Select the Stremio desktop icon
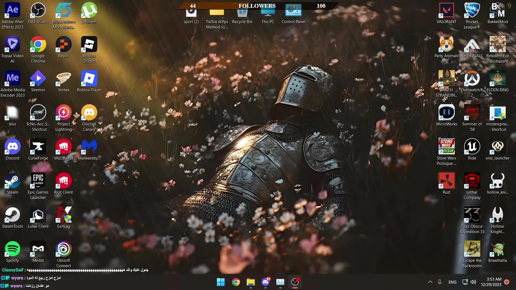Image resolution: width=516 pixels, height=290 pixels. click(38, 82)
